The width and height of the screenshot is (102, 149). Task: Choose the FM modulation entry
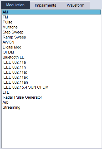51,17
